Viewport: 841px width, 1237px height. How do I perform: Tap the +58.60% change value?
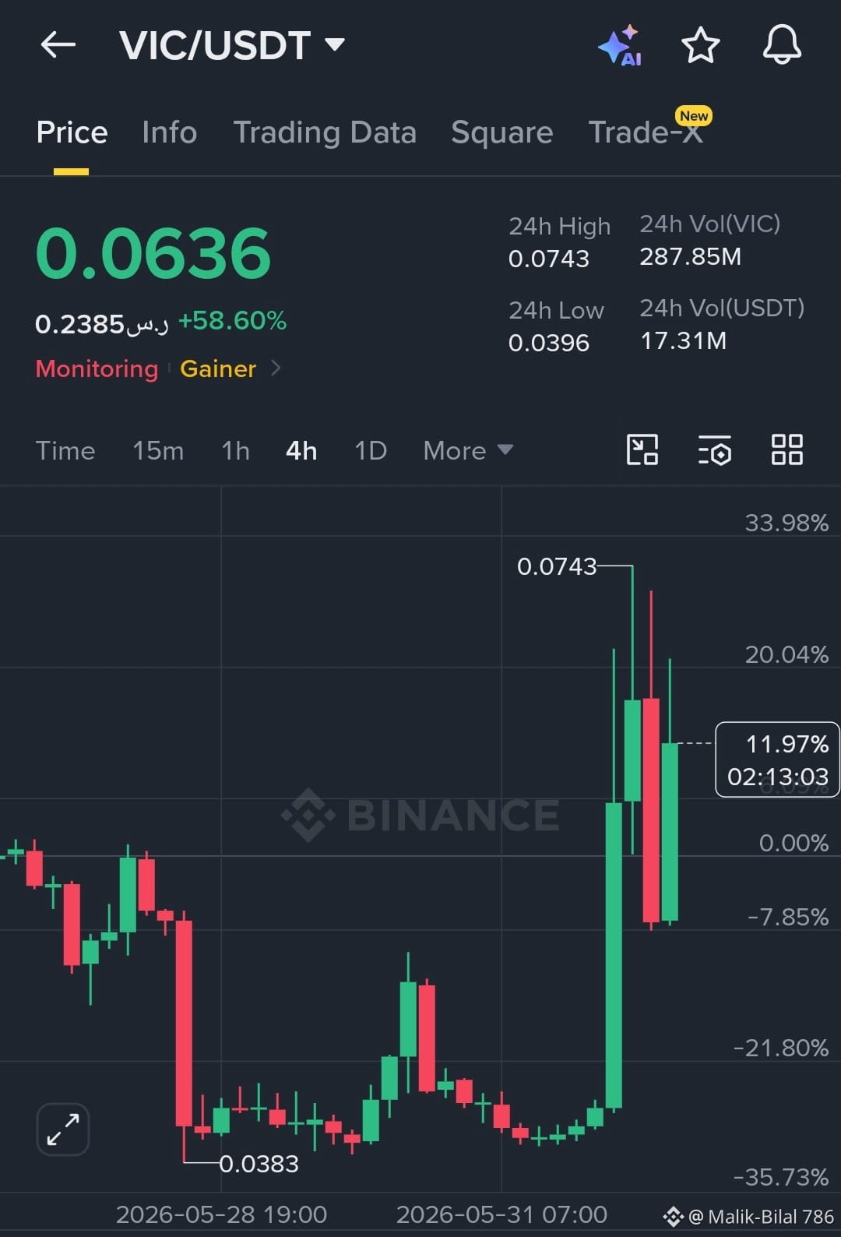click(232, 320)
